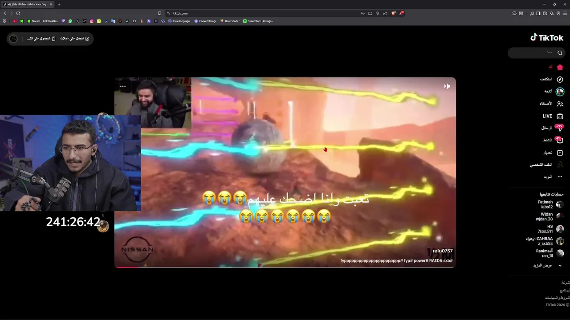Click the Get Coins (احصل على عملات) button
Screen dimensions: 570x320
point(75,39)
